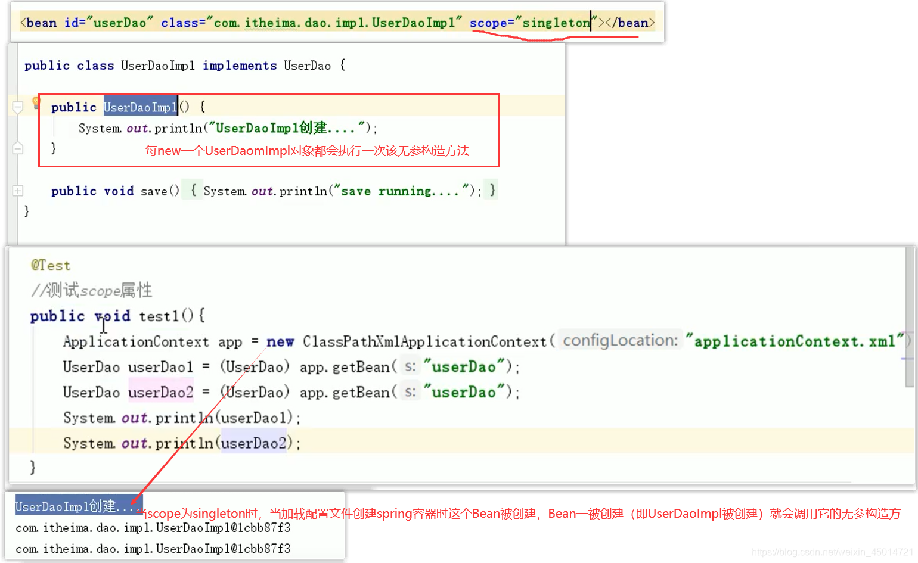918x563 pixels.
Task: Collapse the UserDaoImpl constructor fold marker
Action: tap(18, 108)
